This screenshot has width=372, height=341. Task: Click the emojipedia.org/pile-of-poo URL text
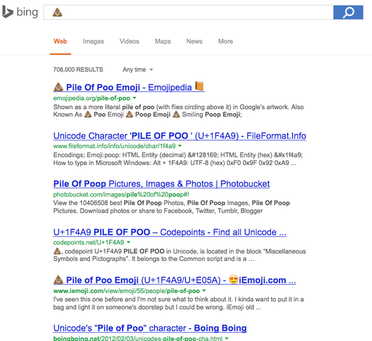click(92, 98)
